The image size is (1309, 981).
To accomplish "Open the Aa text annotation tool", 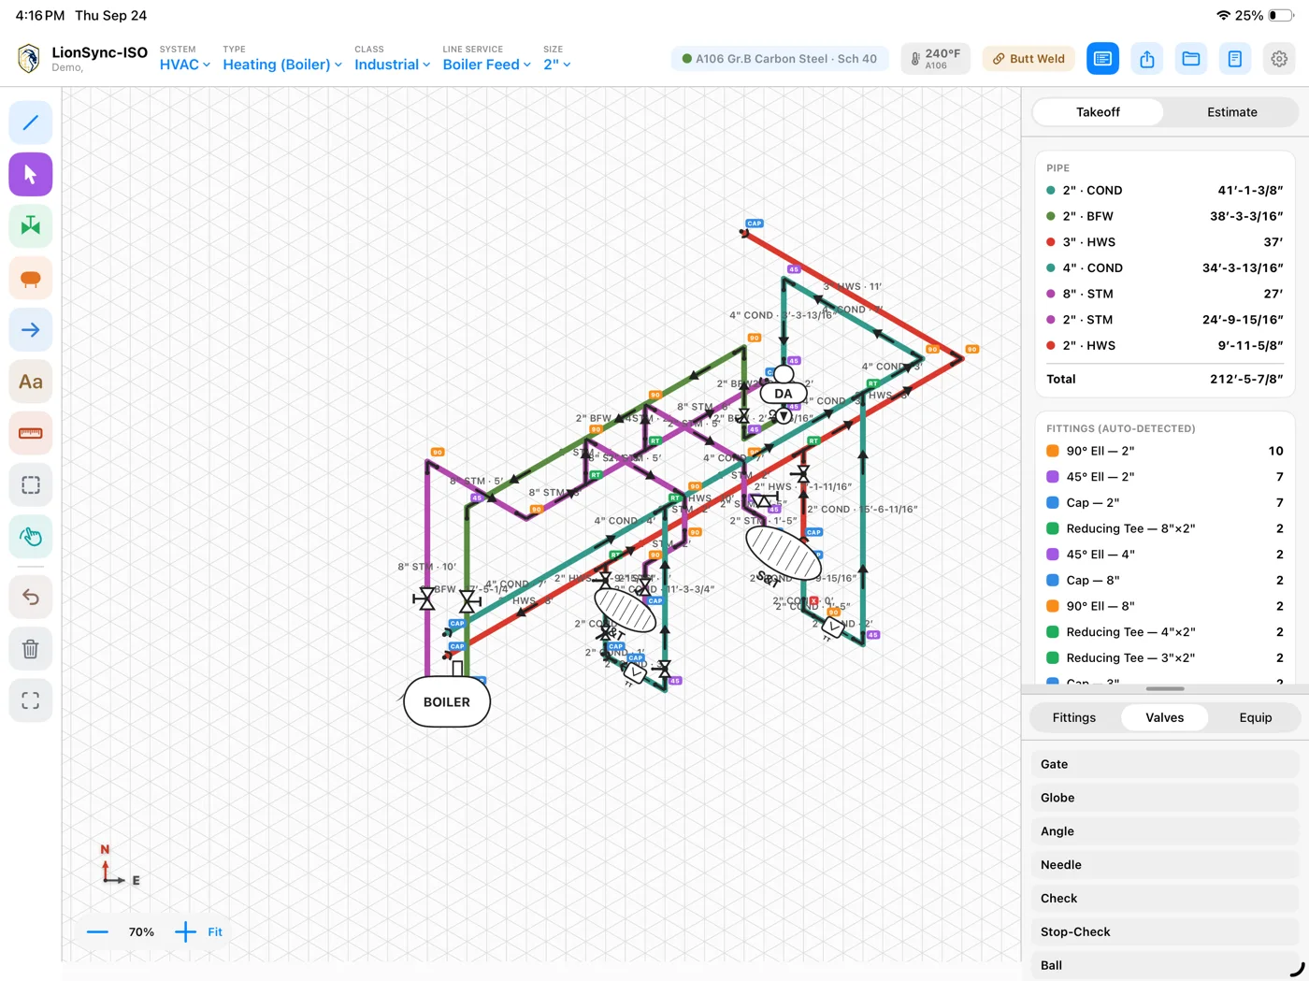I will (31, 382).
